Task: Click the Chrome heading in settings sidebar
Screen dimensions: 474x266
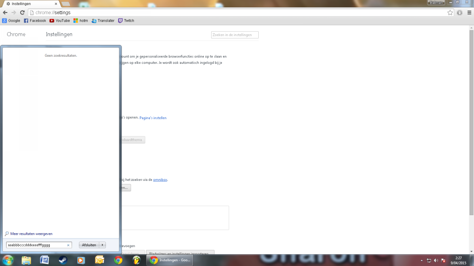Action: pos(16,34)
